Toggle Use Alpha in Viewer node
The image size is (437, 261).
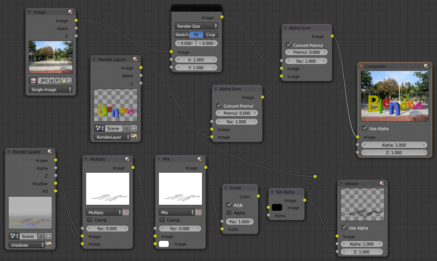[344, 228]
